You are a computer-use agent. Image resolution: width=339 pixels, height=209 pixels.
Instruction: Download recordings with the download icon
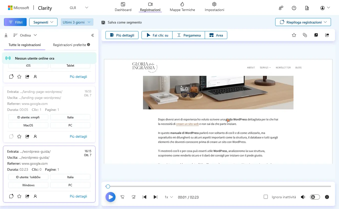click(x=6, y=35)
